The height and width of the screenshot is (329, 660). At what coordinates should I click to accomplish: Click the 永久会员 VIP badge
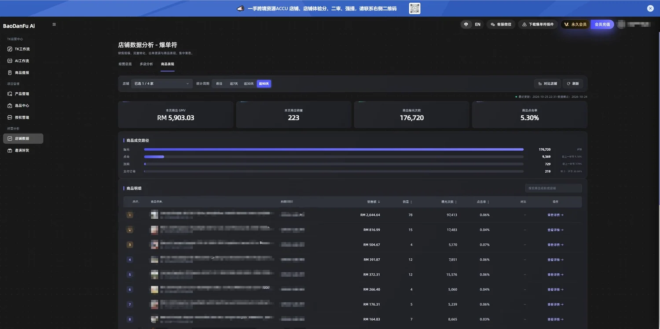575,25
